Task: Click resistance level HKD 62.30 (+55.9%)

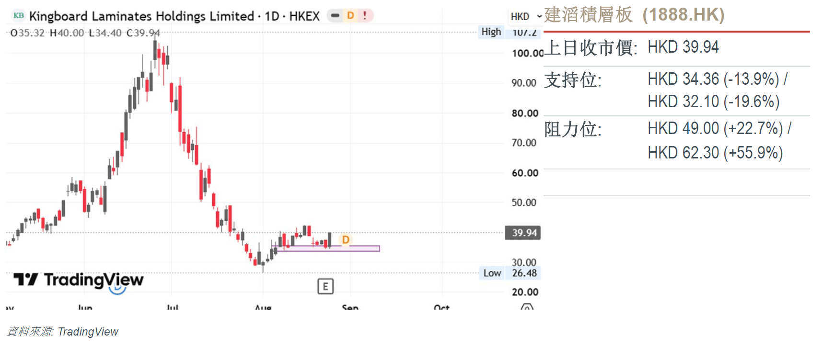Action: 715,153
